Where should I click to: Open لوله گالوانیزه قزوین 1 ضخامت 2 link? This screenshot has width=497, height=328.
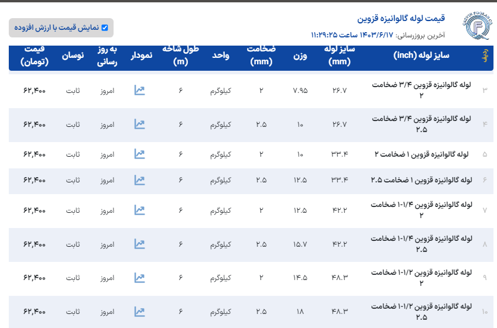pyautogui.click(x=421, y=154)
